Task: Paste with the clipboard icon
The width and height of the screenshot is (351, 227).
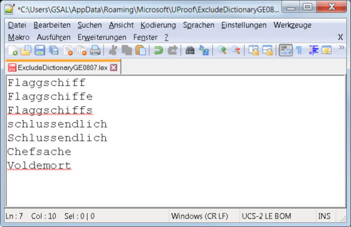Action: [140, 50]
